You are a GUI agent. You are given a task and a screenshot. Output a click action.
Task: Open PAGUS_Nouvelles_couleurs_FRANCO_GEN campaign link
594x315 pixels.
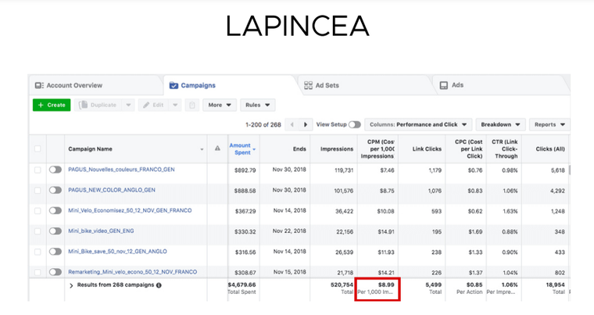coord(121,170)
